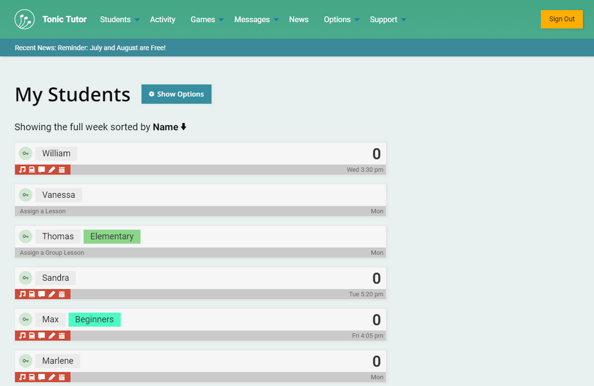Click the key icon next to Vanessa
This screenshot has height=386, width=594.
(x=26, y=195)
